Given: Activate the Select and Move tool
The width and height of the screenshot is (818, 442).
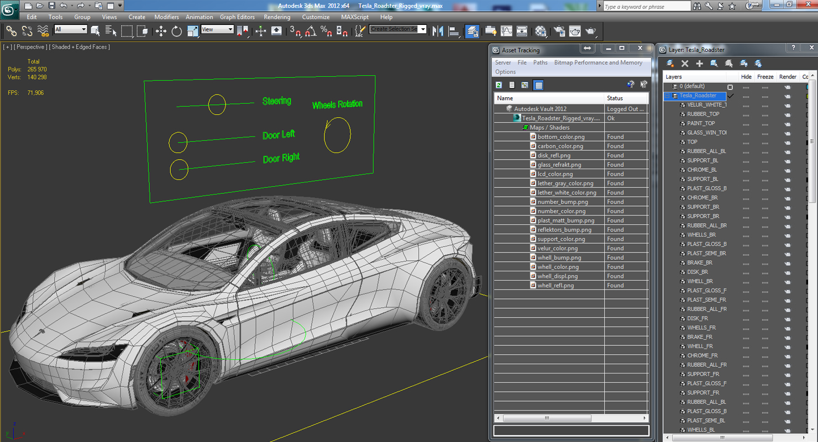Looking at the screenshot, I should pyautogui.click(x=161, y=31).
